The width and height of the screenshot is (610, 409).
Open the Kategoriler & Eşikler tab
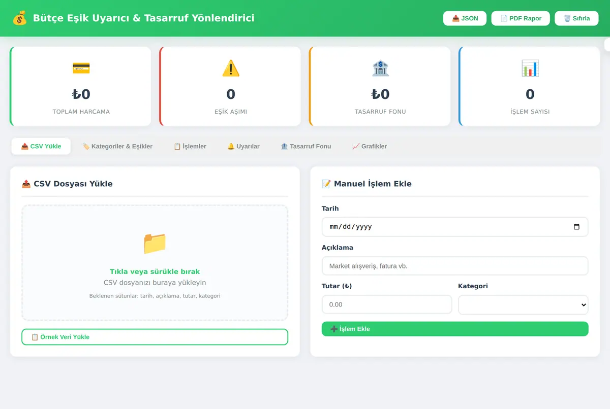(x=117, y=146)
